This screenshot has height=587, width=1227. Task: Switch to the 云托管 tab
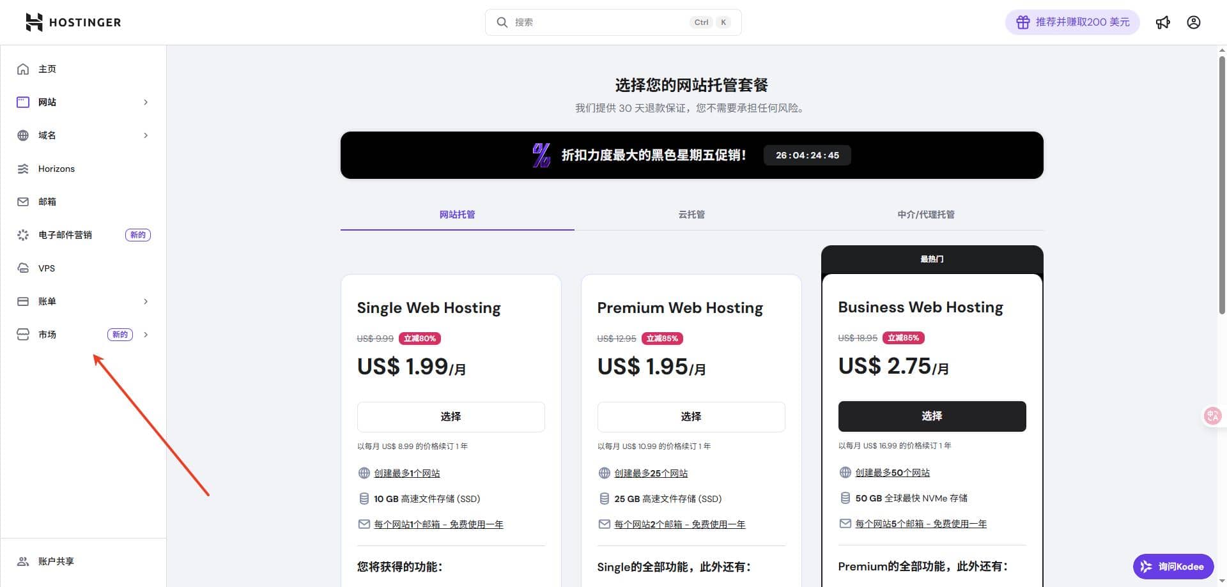[x=691, y=215]
